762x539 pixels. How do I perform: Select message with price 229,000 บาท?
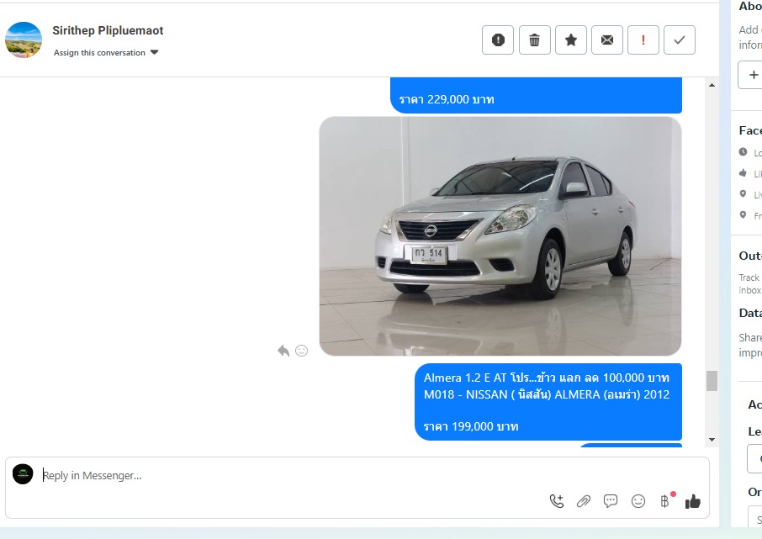[536, 96]
